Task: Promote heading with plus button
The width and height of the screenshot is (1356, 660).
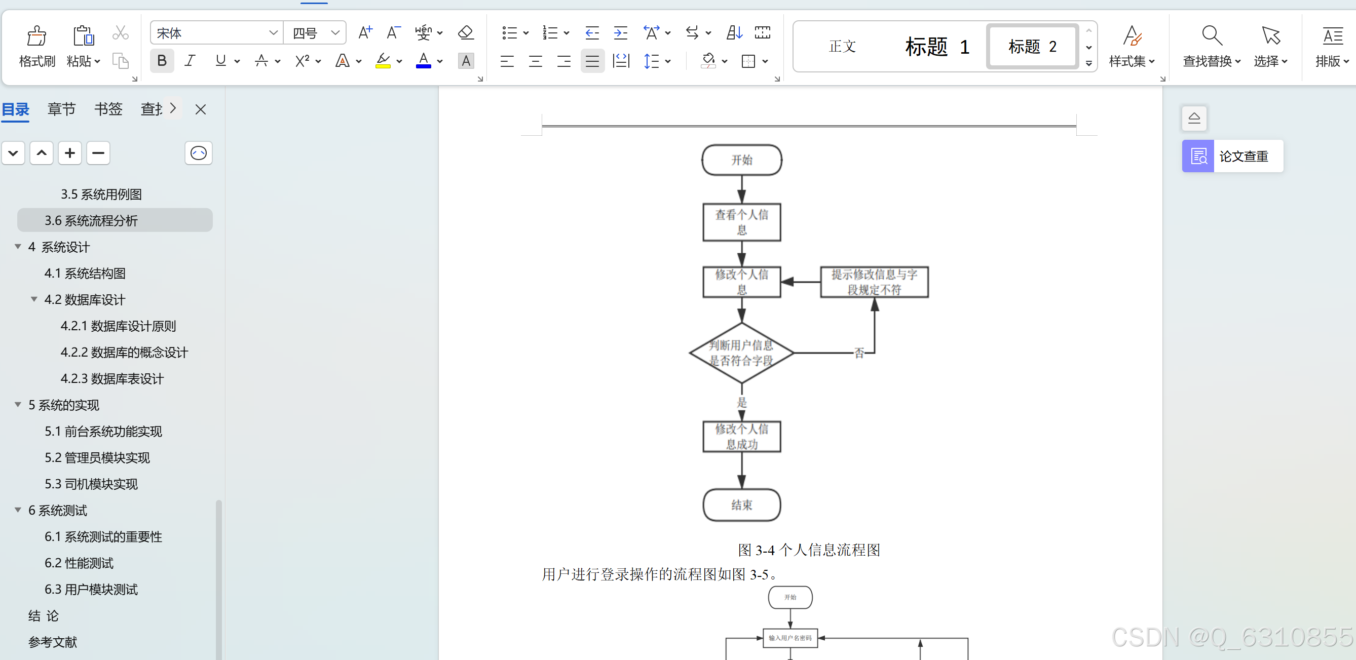Action: click(69, 153)
